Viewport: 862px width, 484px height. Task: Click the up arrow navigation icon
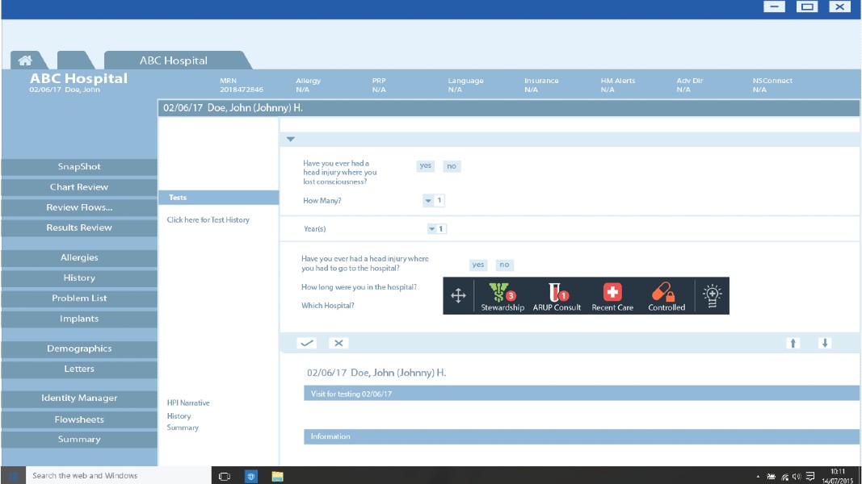[x=793, y=343]
